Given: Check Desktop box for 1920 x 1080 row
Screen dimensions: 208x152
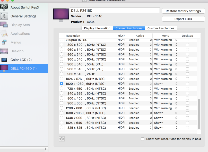Looking at the screenshot, I should tap(187, 84).
